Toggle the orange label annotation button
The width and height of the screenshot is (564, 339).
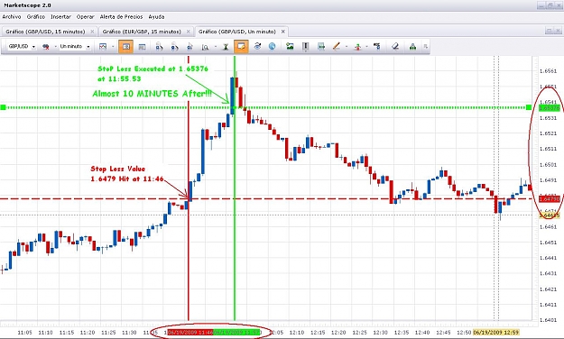point(241,47)
